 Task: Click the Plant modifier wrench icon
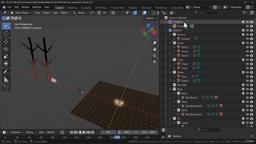[x=193, y=76]
